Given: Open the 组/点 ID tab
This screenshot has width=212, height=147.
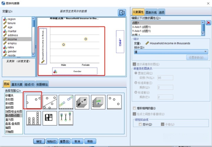Looking at the screenshot, I should point(29,84).
